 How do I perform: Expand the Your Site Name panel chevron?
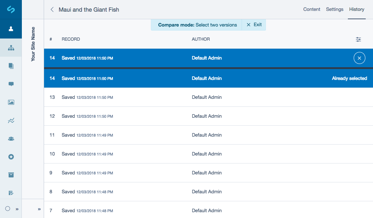tap(39, 209)
